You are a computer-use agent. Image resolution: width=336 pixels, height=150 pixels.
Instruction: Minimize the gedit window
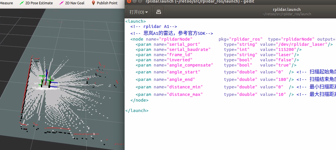134,1
